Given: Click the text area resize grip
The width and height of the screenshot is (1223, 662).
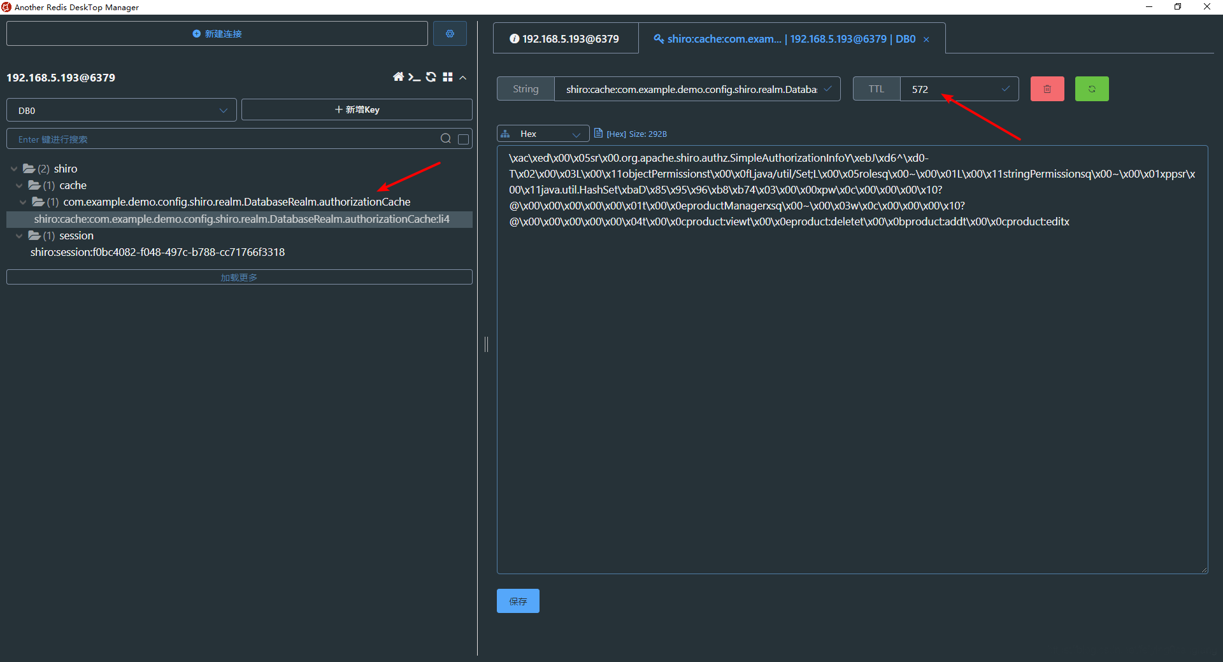Looking at the screenshot, I should pos(1204,570).
